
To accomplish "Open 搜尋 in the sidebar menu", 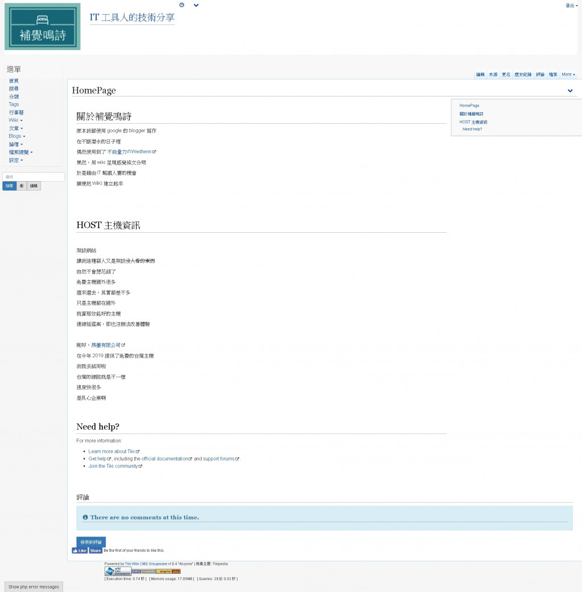I will (x=14, y=89).
